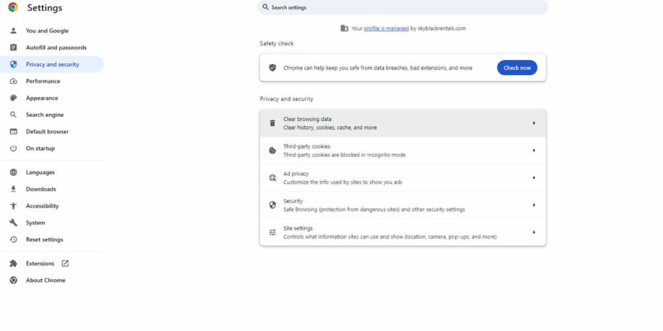Click the Performance gauge icon
Screen dimensions: 663x331
pos(14,81)
